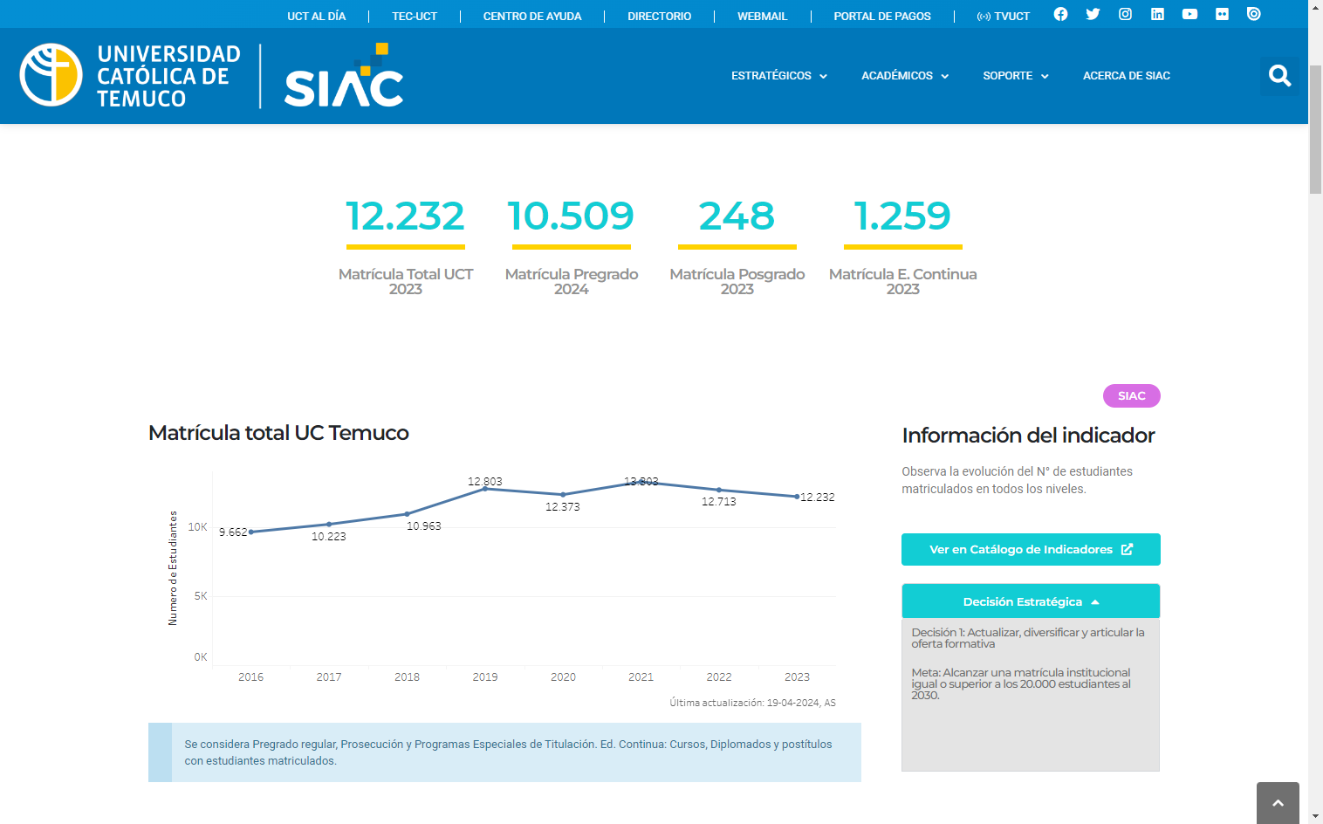
Task: Click the 2022 data point labeled 12.713
Action: [x=719, y=490]
